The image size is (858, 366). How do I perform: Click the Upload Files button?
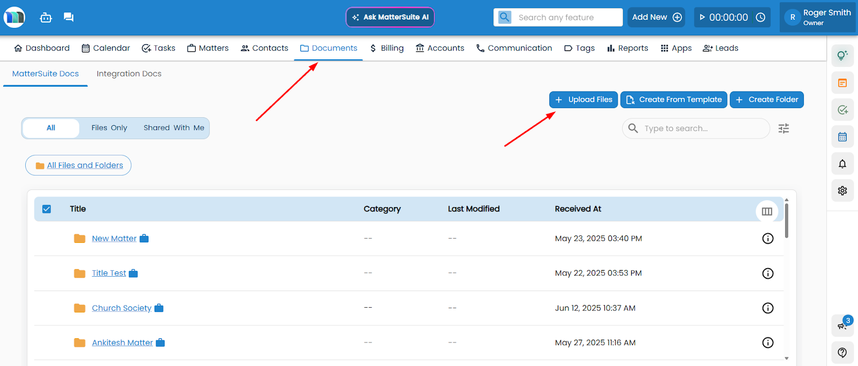(x=583, y=100)
